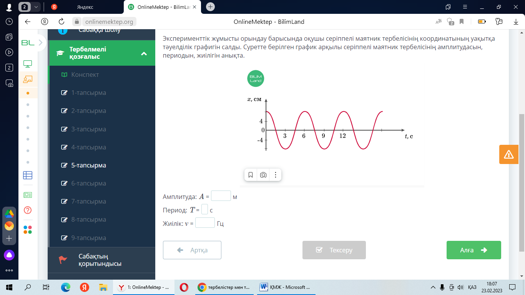
Task: Open browser extensions icon
Action: point(499,22)
